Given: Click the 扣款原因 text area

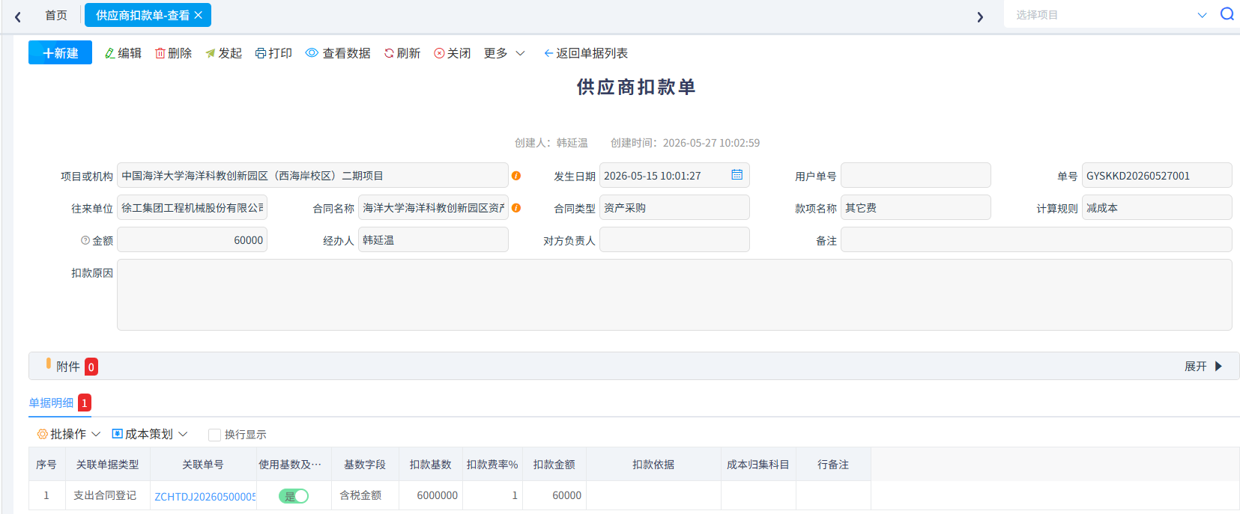Looking at the screenshot, I should [x=674, y=295].
